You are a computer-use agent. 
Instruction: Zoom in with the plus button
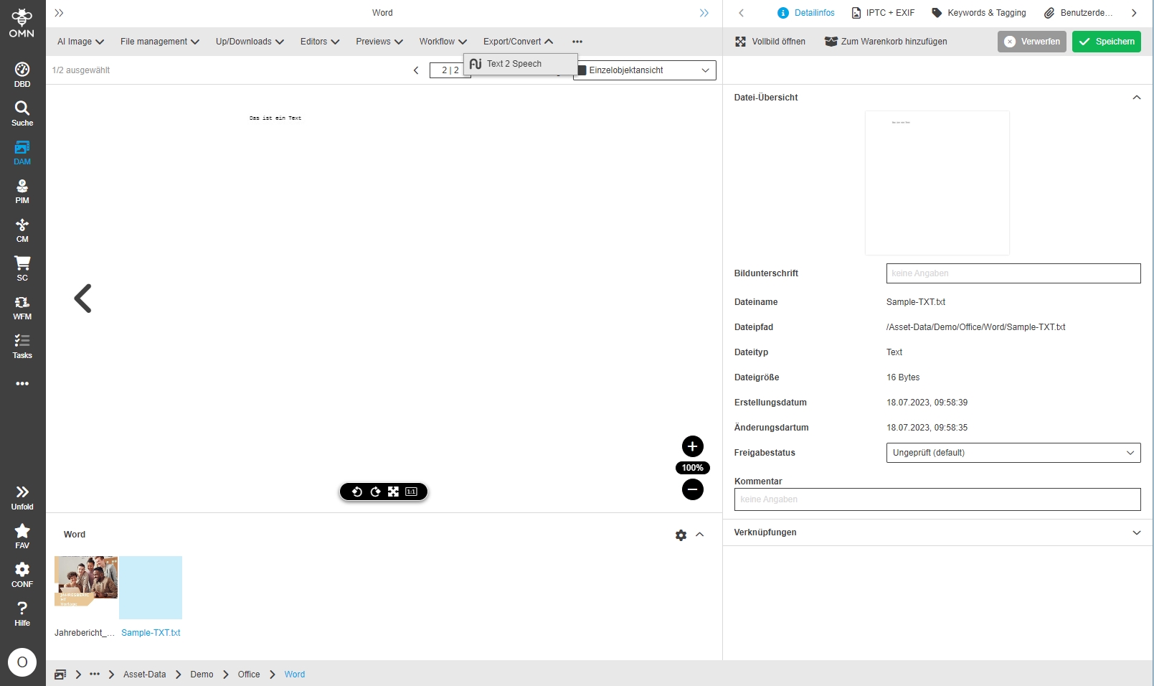pyautogui.click(x=693, y=446)
